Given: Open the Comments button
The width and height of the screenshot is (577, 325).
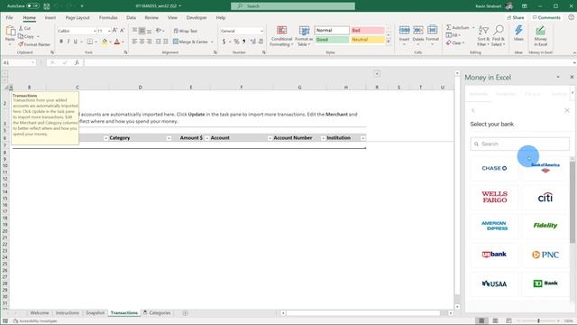Looking at the screenshot, I should [x=546, y=18].
